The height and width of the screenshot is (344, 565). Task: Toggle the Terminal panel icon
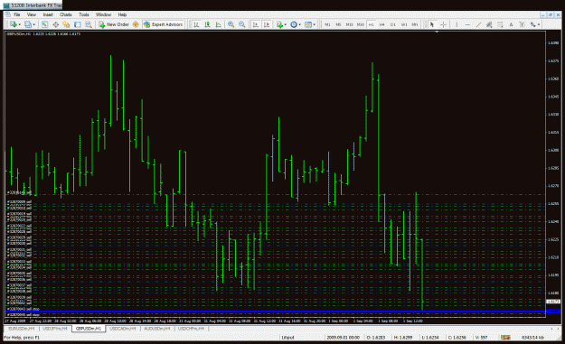[78, 24]
